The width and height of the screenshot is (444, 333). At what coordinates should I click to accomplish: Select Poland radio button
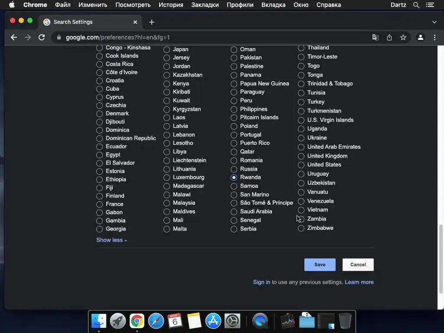pos(234,126)
